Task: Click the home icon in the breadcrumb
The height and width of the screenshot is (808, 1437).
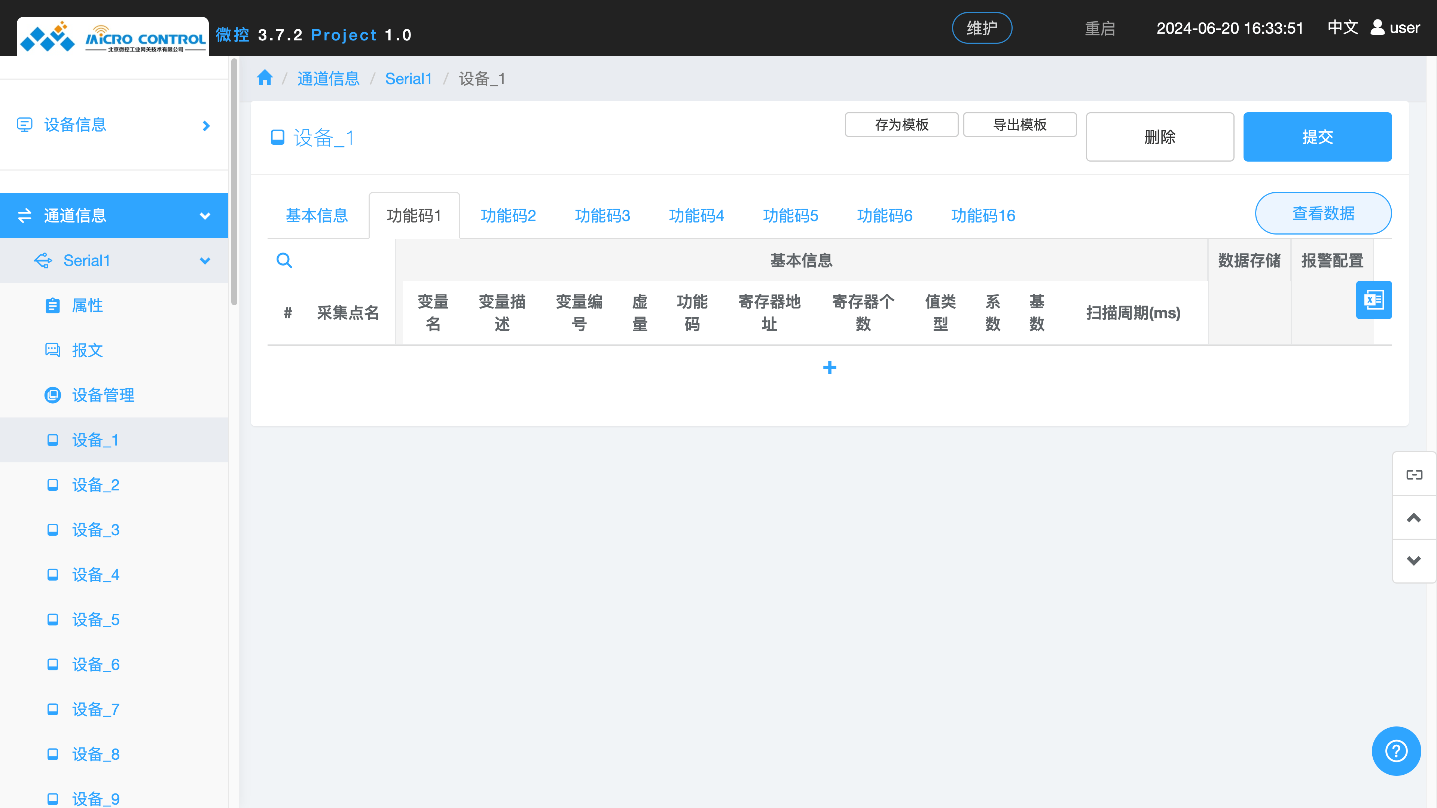Action: [x=265, y=78]
